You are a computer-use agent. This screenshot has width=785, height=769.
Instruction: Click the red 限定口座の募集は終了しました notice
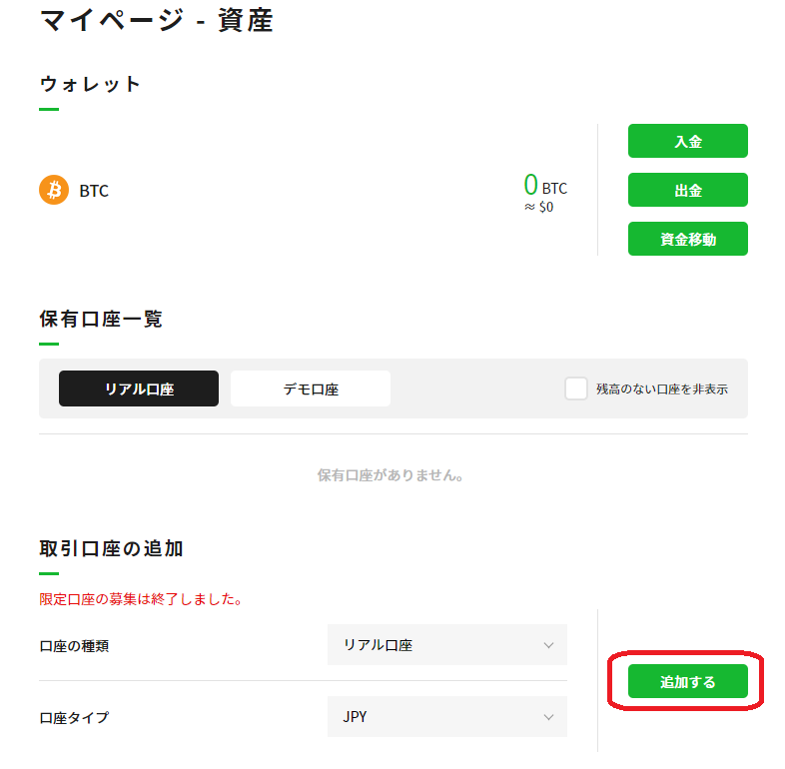pyautogui.click(x=141, y=599)
